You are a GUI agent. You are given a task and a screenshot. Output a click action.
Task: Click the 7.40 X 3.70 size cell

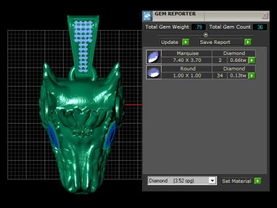187,60
